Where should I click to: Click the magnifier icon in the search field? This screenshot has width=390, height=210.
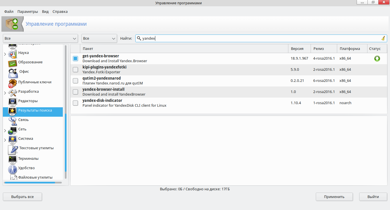139,38
